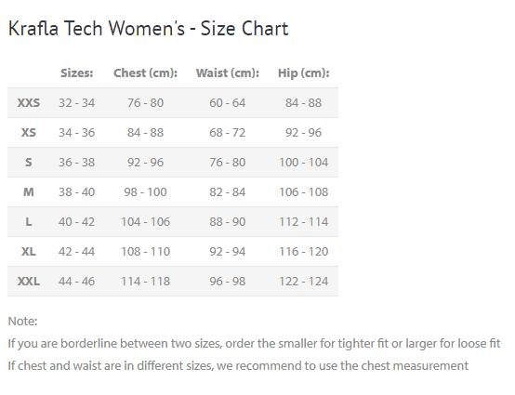Image resolution: width=515 pixels, height=395 pixels.
Task: Click the Note: label below the table
Action: pyautogui.click(x=22, y=322)
